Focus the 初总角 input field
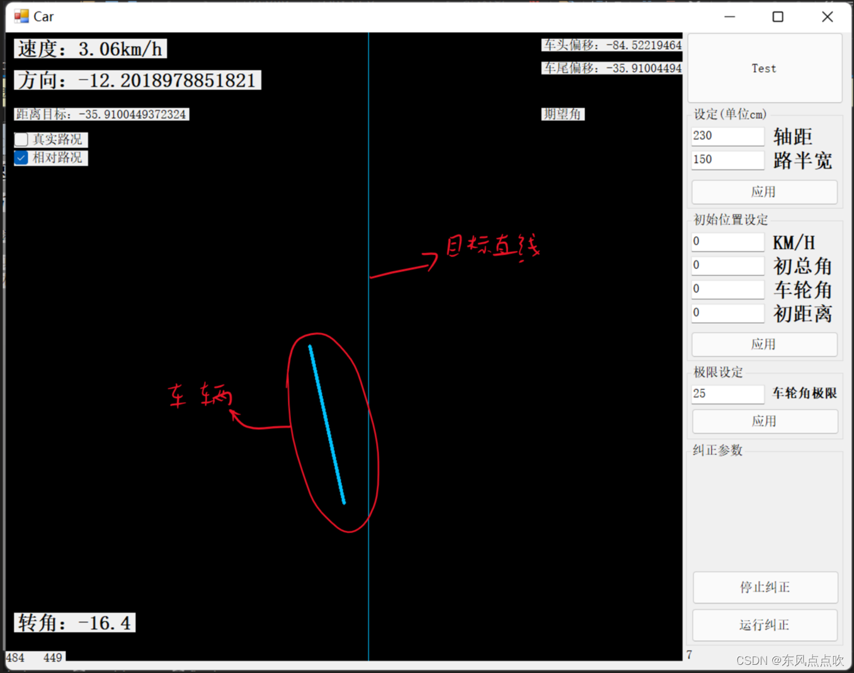This screenshot has height=673, width=854. tap(727, 266)
